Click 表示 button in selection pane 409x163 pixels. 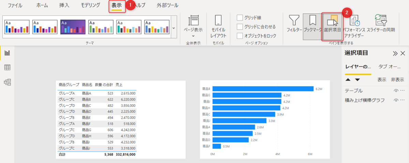382,80
